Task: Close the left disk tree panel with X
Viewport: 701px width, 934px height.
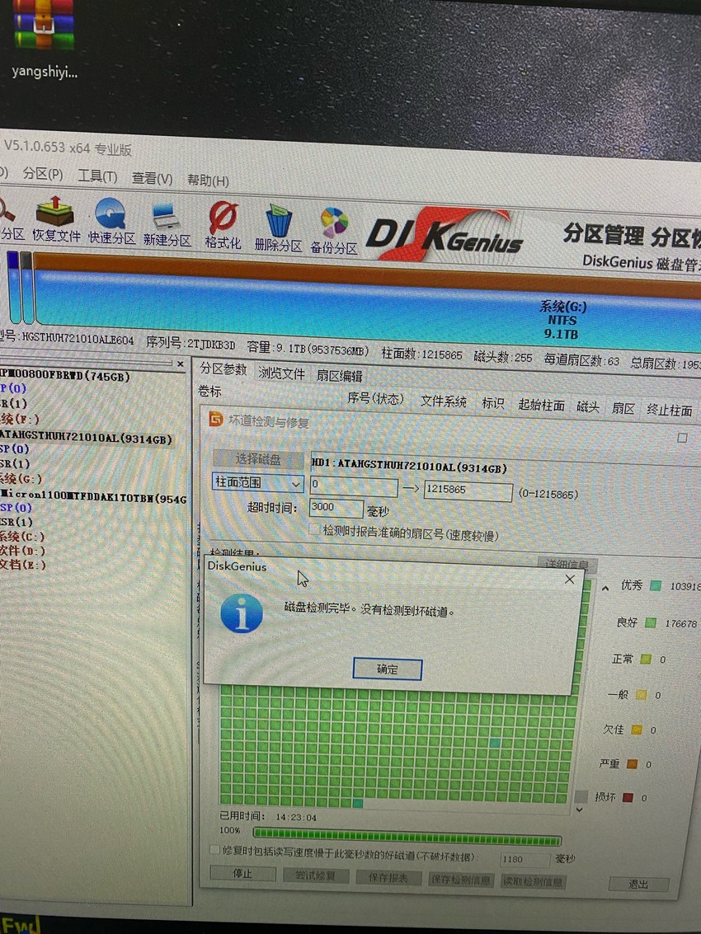Action: click(181, 363)
